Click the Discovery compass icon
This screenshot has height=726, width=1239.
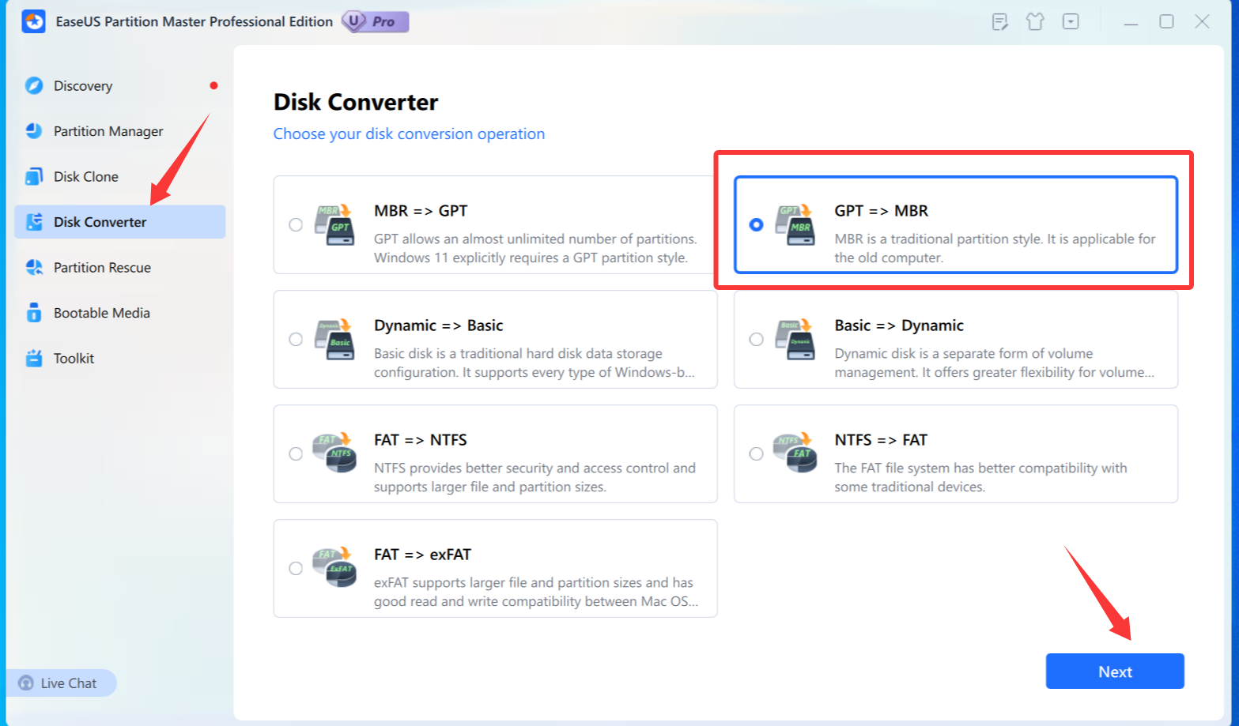coord(34,85)
